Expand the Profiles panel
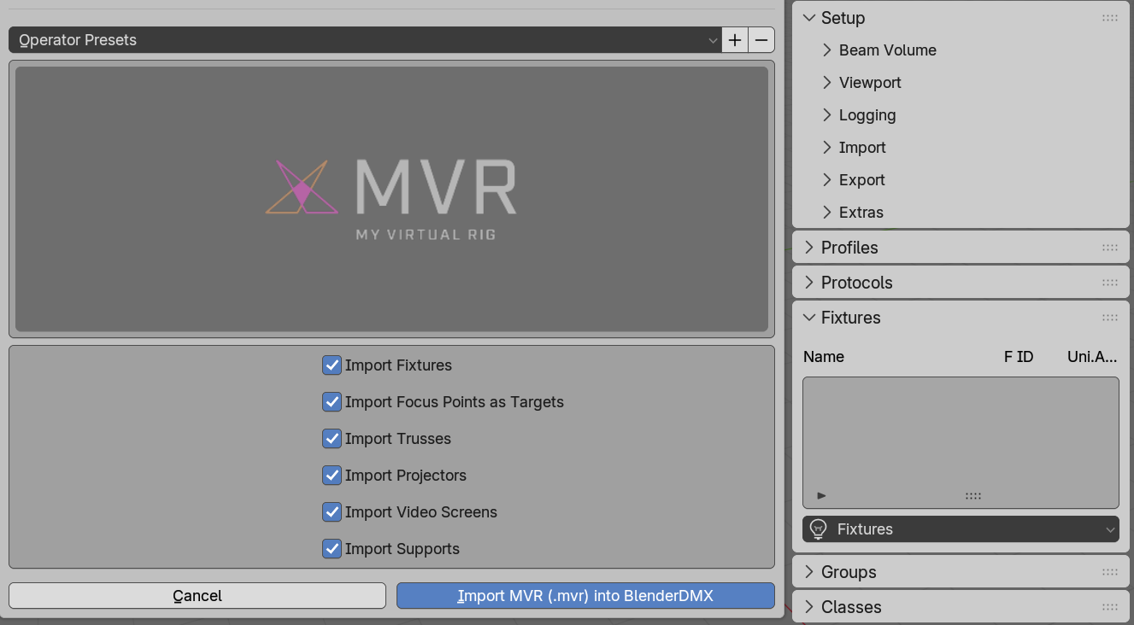 [x=809, y=248]
